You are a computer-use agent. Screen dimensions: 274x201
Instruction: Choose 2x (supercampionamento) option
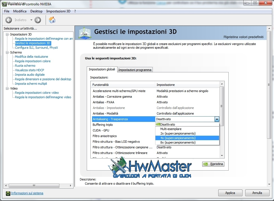point(187,133)
